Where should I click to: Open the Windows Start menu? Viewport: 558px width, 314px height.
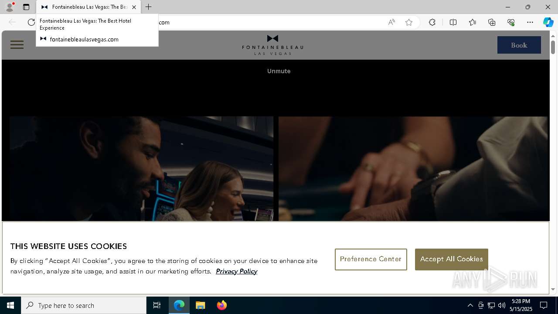pos(10,305)
